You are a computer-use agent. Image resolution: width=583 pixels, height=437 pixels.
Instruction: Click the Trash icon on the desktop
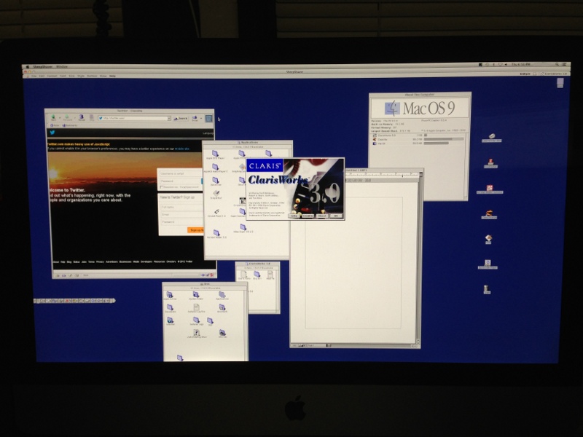487,289
